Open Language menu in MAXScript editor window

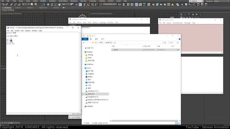click(102, 23)
